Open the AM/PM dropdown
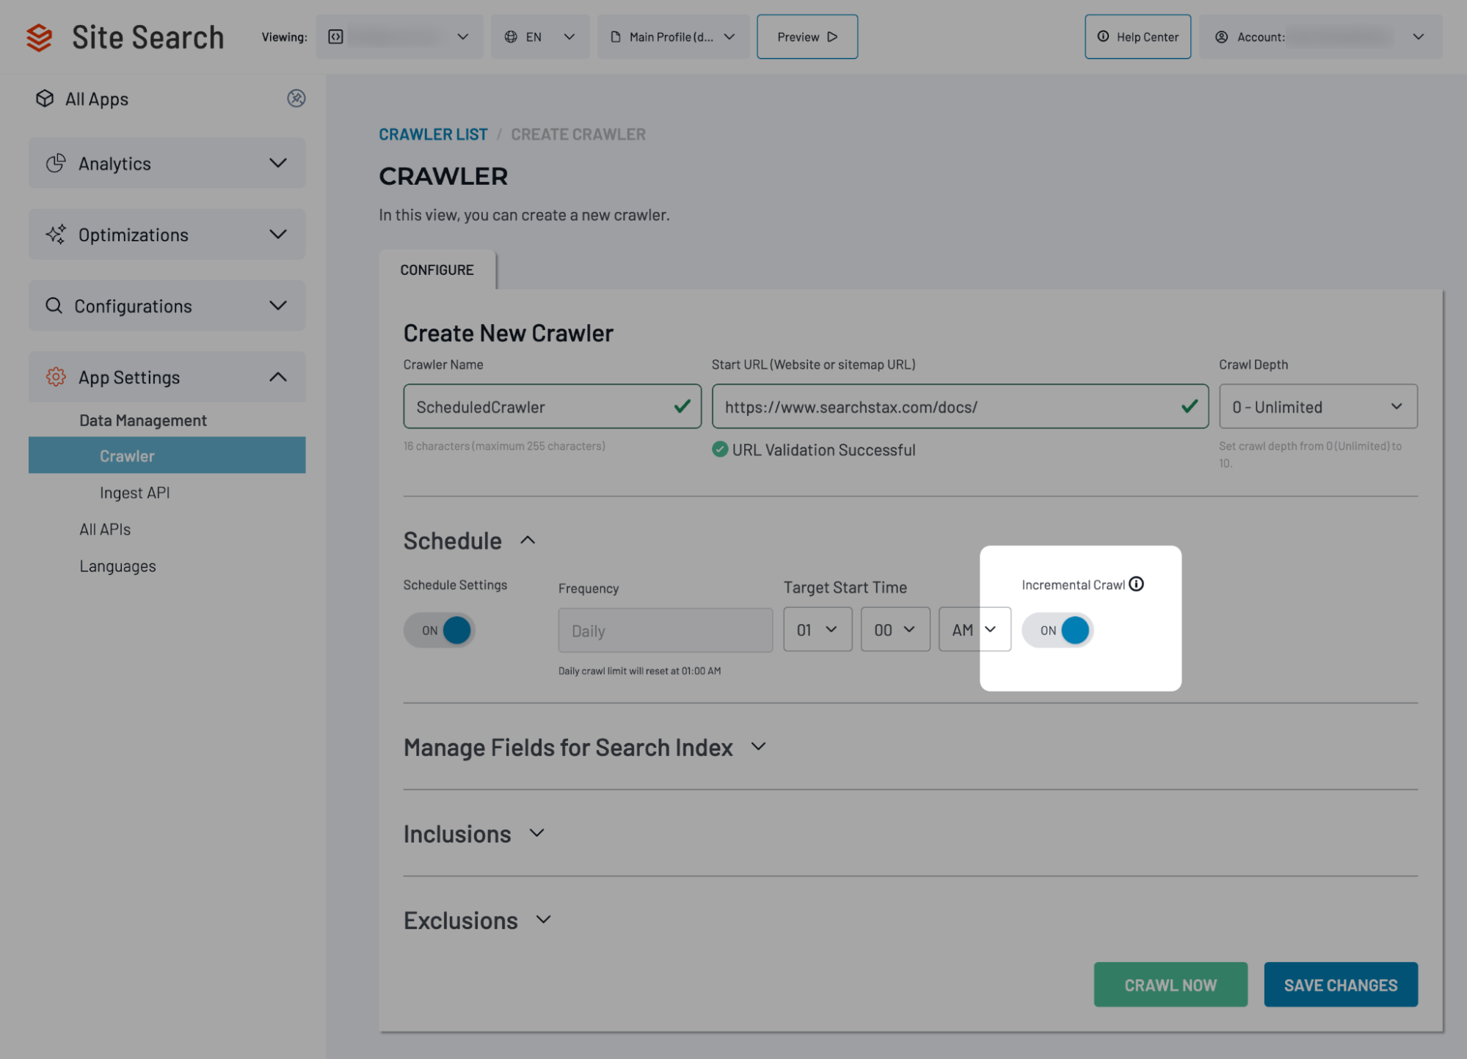Viewport: 1467px width, 1059px height. pos(975,629)
